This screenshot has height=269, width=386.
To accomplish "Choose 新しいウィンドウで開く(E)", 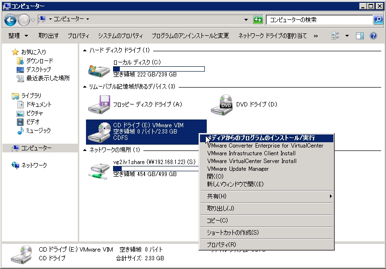I will pyautogui.click(x=267, y=184).
